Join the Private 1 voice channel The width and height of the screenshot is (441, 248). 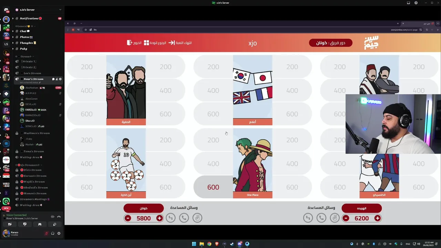(38, 61)
